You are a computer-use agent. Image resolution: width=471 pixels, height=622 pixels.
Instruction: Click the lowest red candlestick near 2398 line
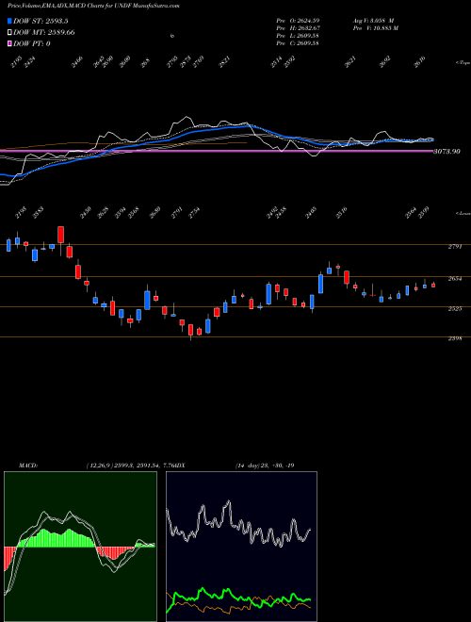pos(190,331)
